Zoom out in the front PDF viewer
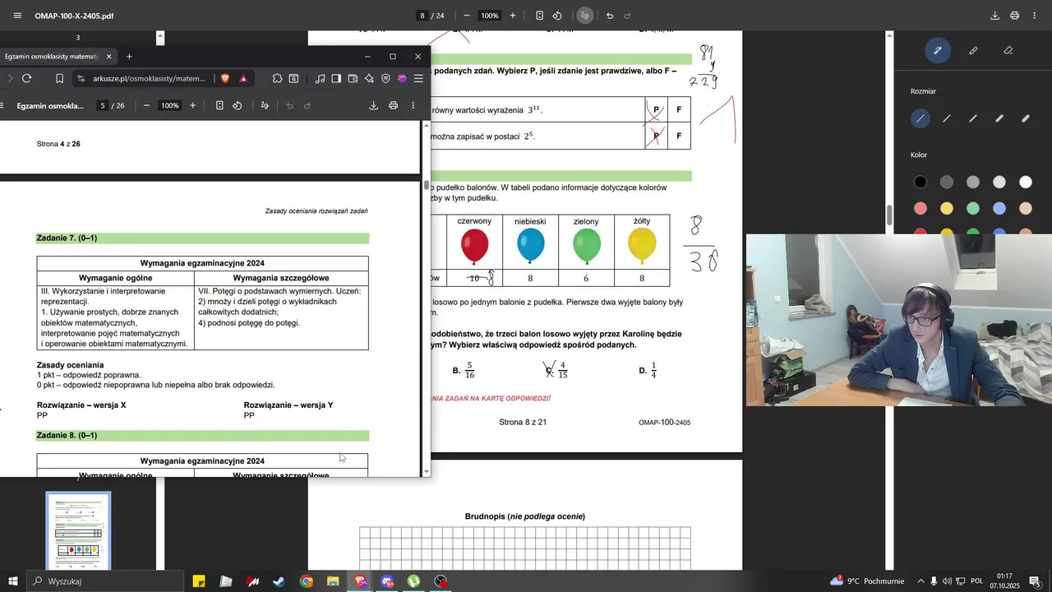Screen dimensions: 1052x592 (146, 105)
